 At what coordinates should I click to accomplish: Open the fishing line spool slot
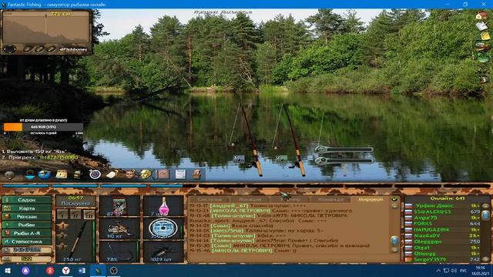(x=163, y=229)
